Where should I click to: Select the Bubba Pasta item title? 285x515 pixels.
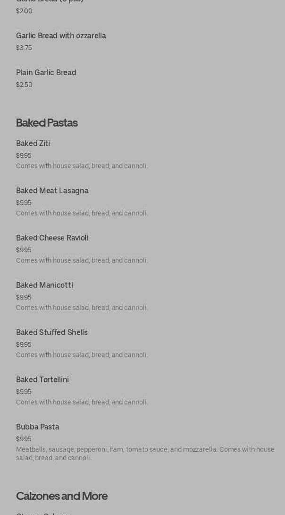38,427
